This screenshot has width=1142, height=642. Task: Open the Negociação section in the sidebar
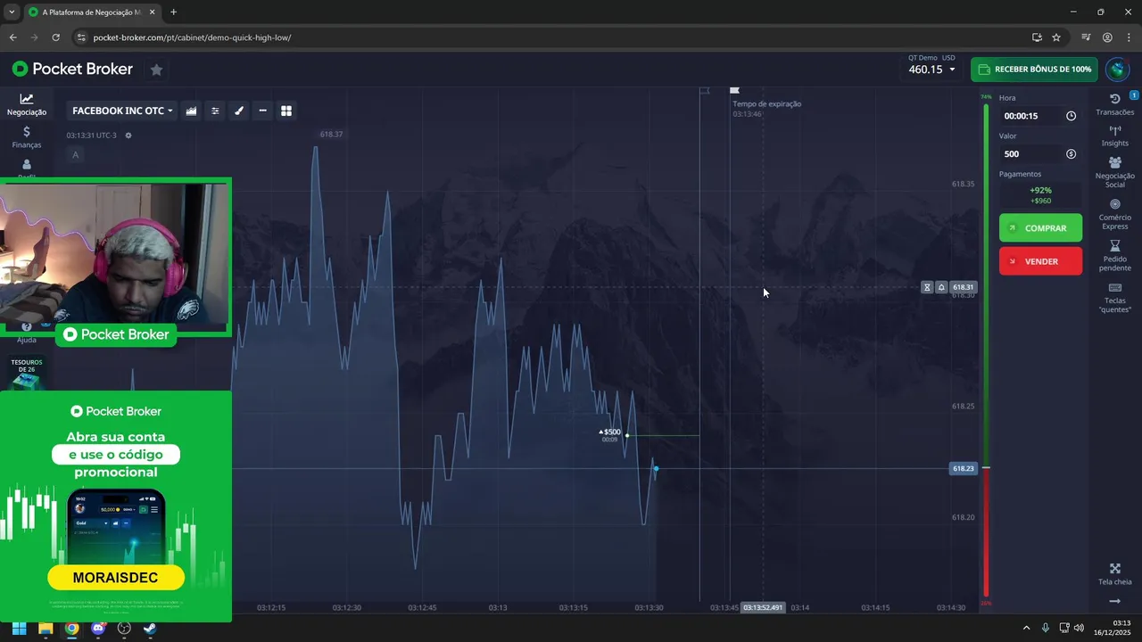coord(27,104)
